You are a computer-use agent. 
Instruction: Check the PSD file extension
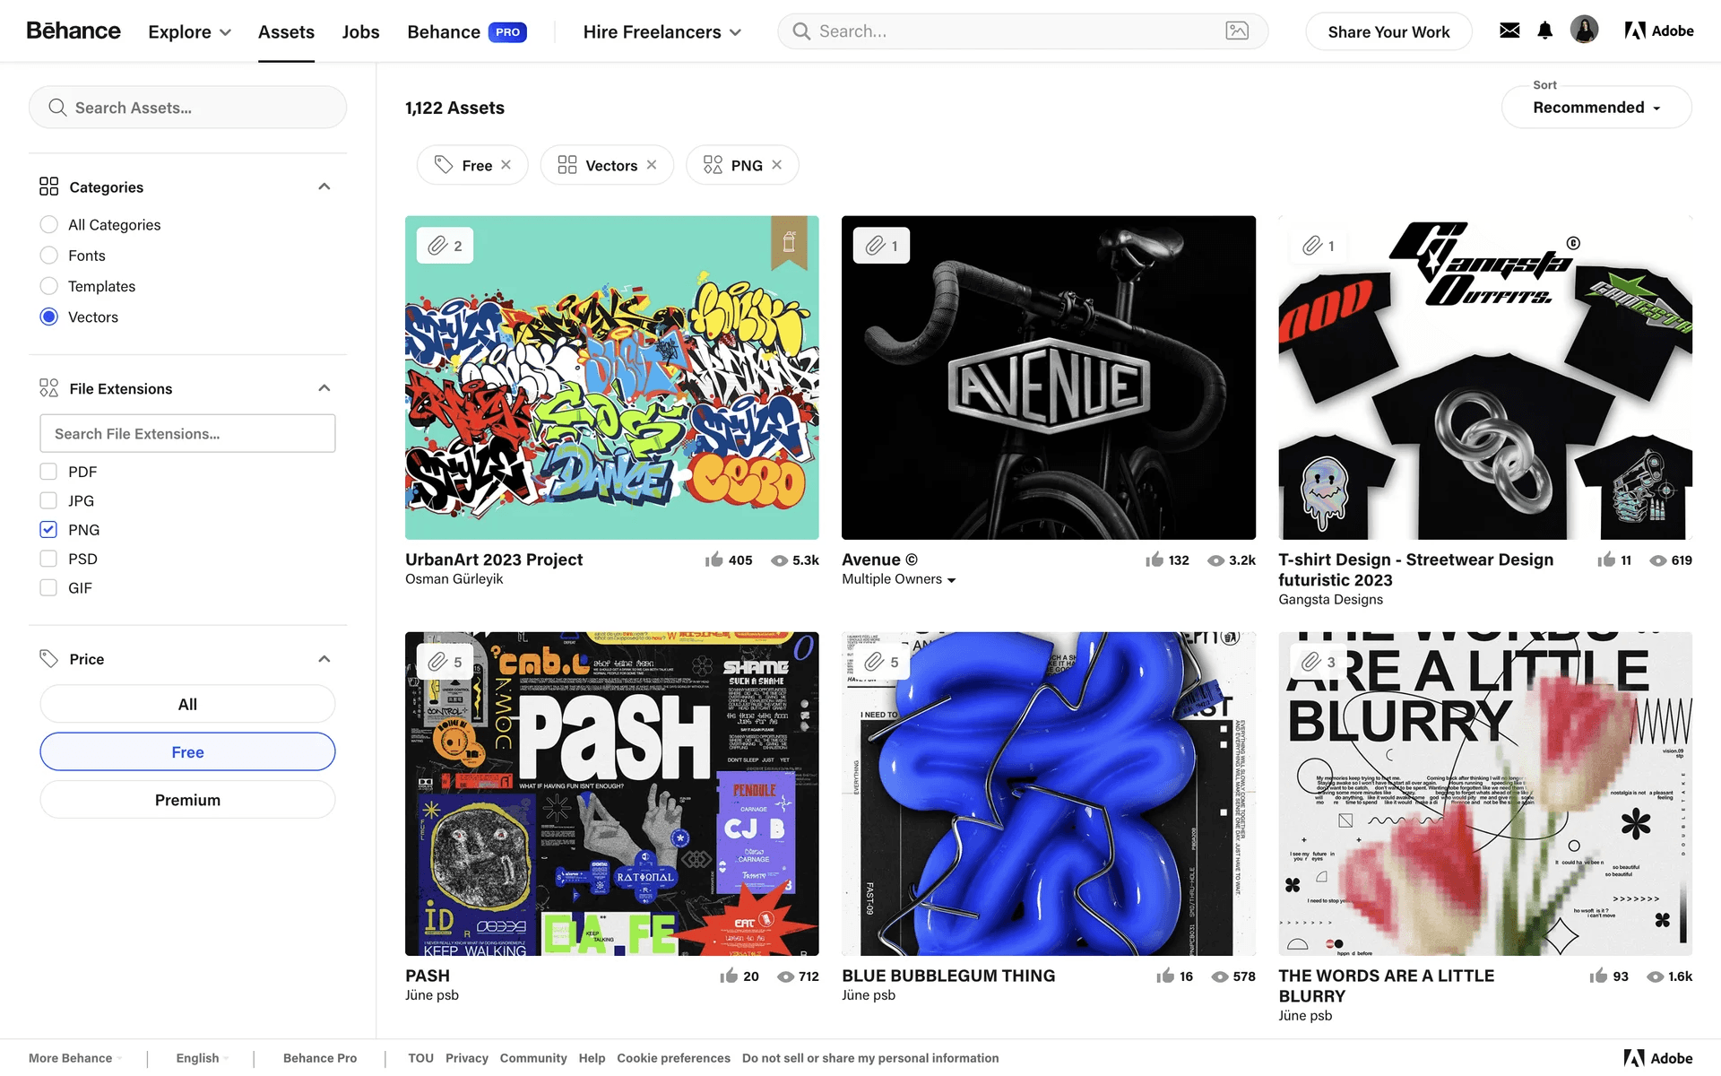[x=48, y=559]
